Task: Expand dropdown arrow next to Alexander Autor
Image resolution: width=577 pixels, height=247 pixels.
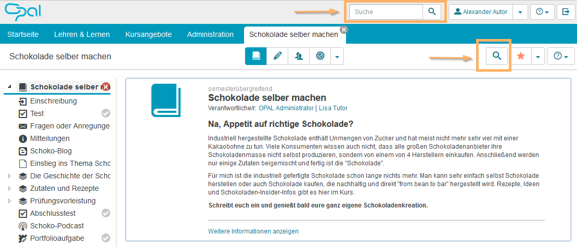Action: [x=520, y=12]
